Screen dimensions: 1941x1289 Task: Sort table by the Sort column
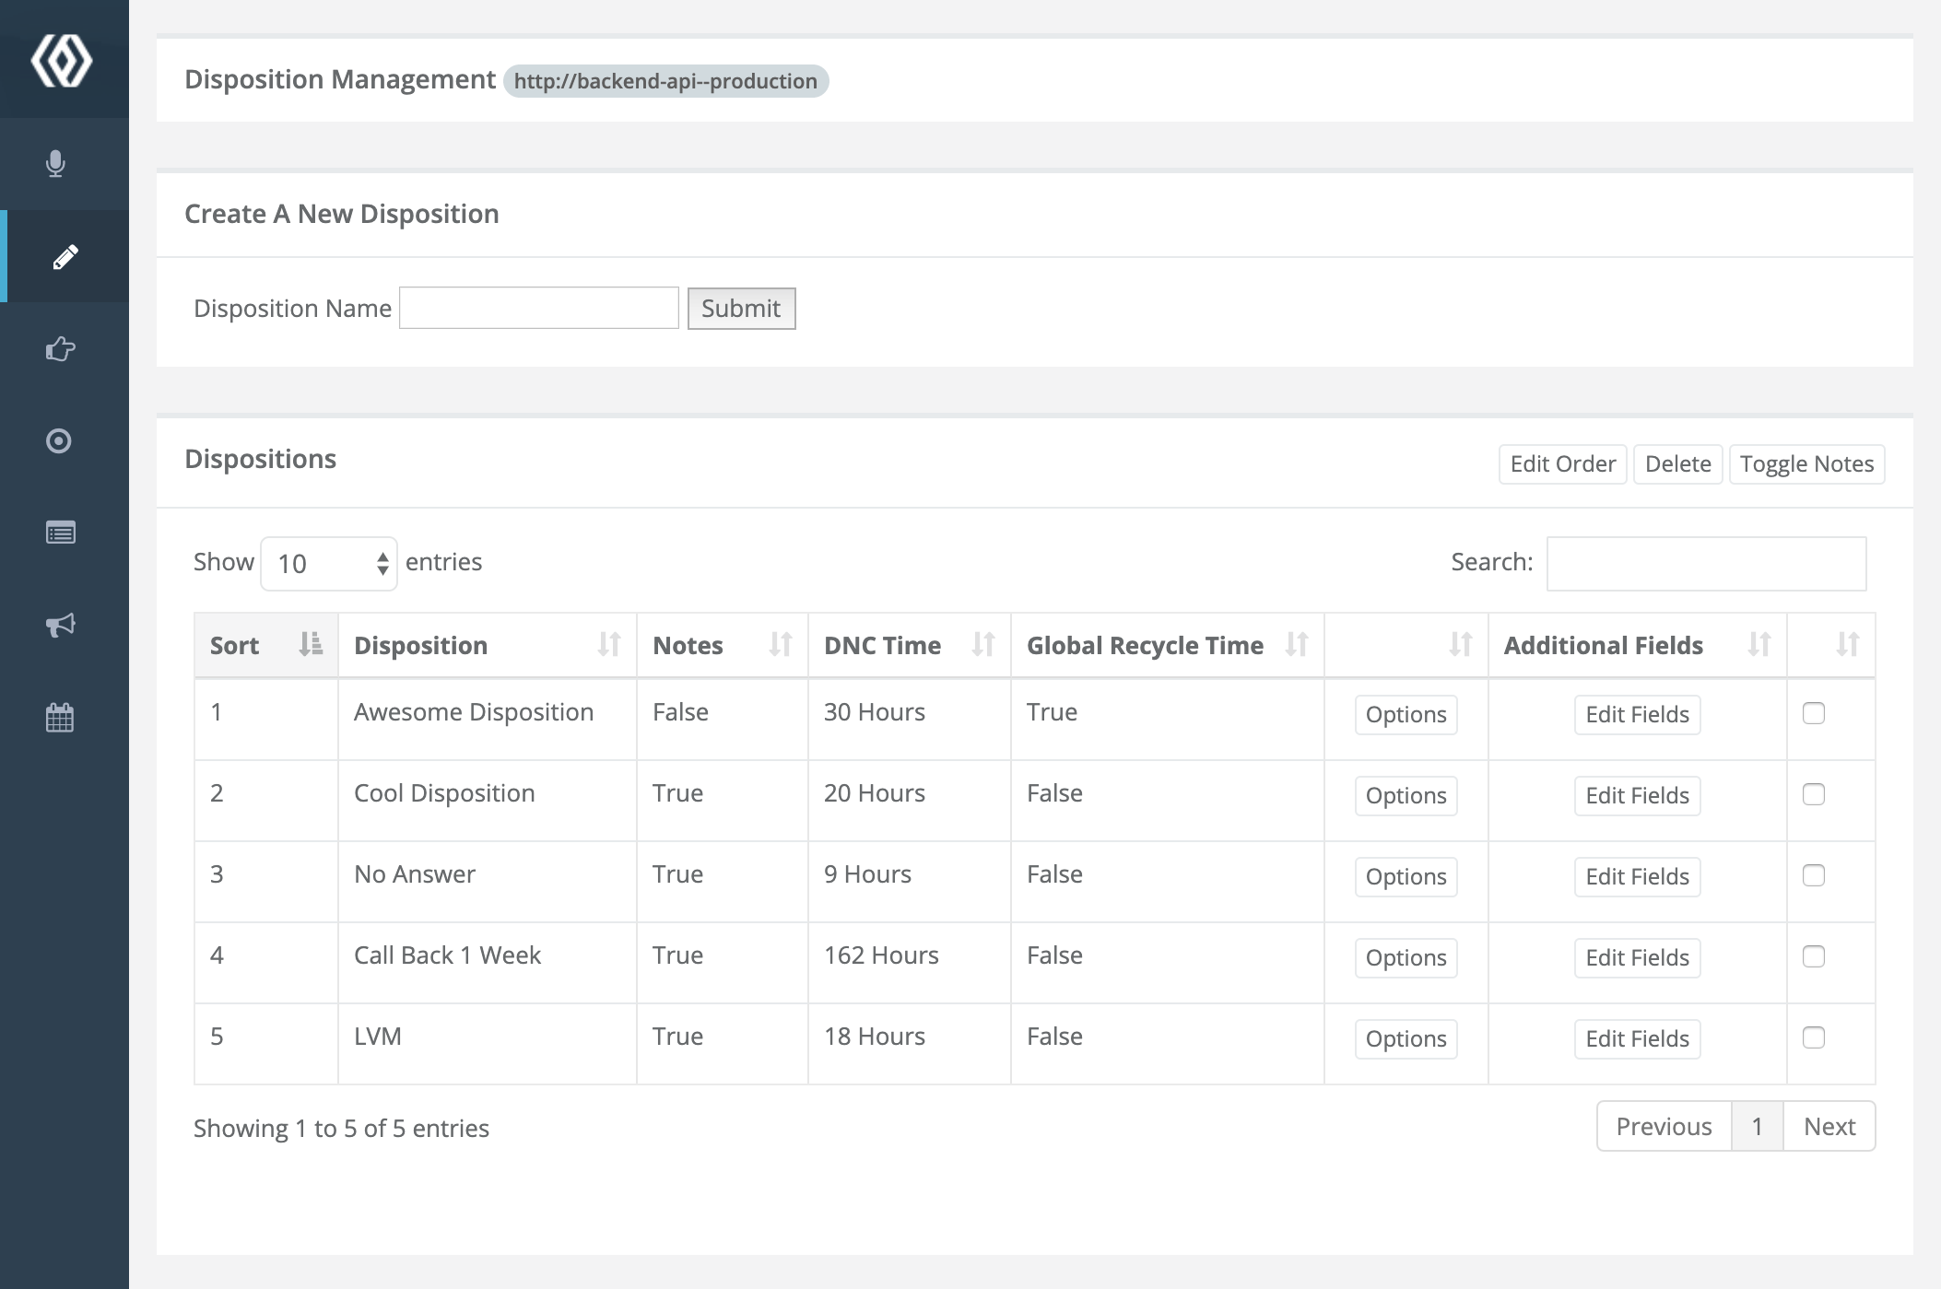266,645
